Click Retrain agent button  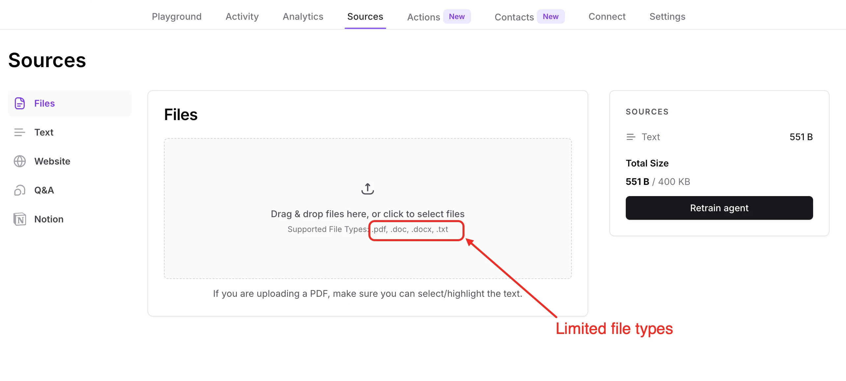pyautogui.click(x=719, y=208)
